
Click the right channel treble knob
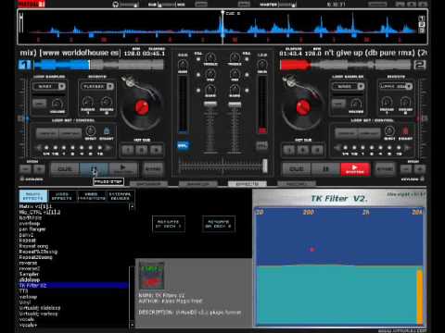click(235, 57)
